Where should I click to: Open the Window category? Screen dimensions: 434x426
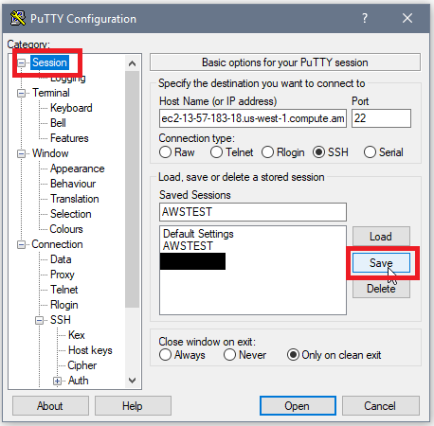pos(50,153)
